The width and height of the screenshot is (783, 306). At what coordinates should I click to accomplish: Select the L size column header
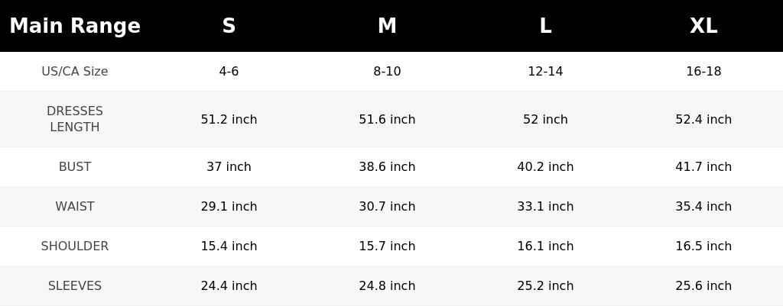click(545, 26)
